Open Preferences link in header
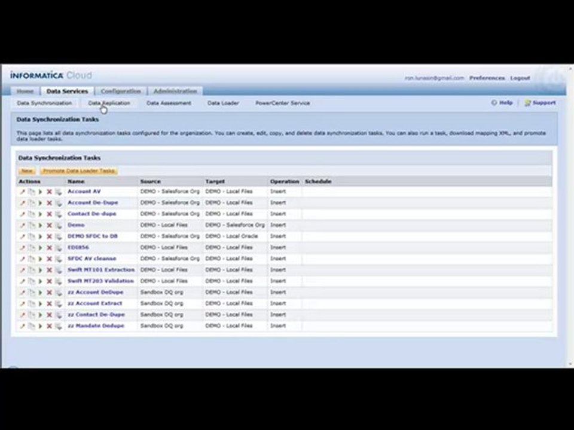Image resolution: width=574 pixels, height=430 pixels. pos(487,78)
